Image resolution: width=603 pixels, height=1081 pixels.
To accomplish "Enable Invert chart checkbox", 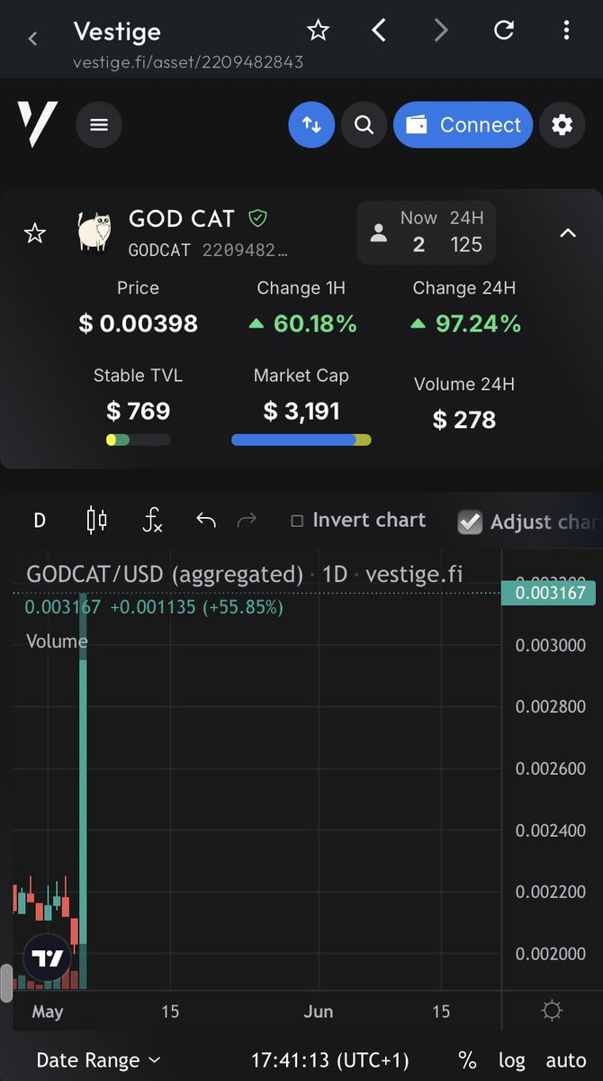I will click(x=297, y=521).
